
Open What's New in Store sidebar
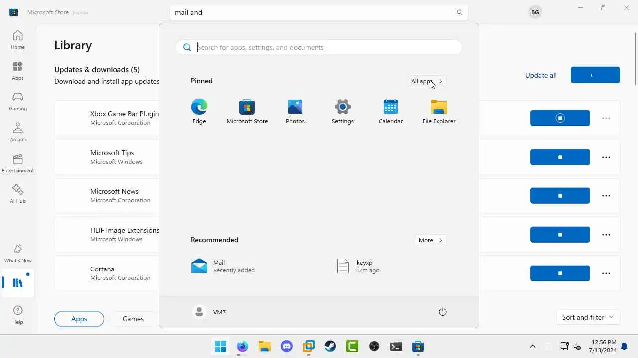(x=18, y=253)
